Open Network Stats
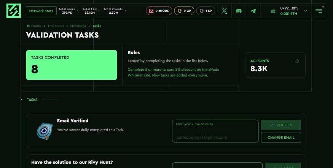 point(41,11)
